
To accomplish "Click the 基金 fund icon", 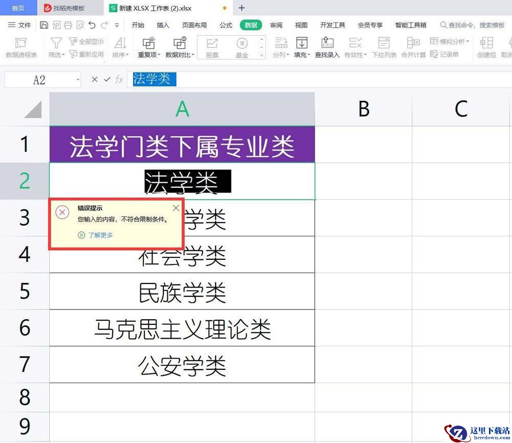I will coord(242,48).
